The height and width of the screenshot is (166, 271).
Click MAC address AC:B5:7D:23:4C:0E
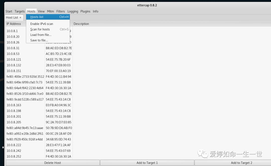58,54
